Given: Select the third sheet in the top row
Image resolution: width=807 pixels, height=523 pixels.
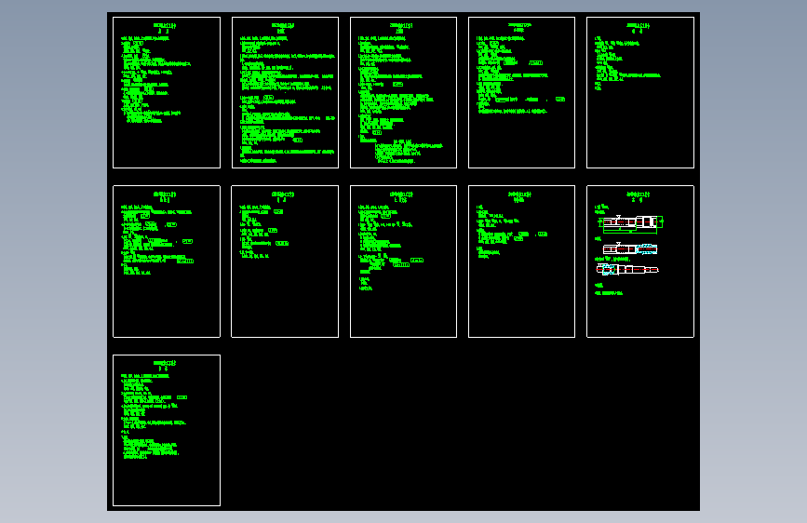Looking at the screenshot, I should pos(404,93).
